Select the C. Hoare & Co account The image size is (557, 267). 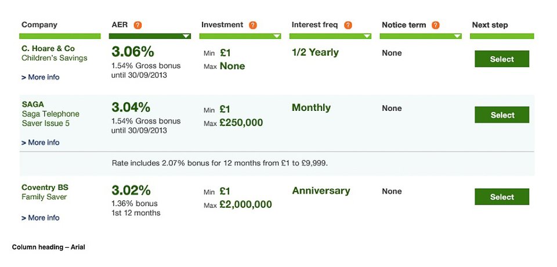coord(502,59)
